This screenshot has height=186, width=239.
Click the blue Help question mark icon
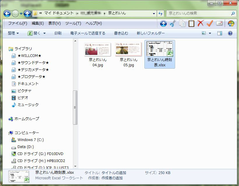pyautogui.click(x=230, y=33)
